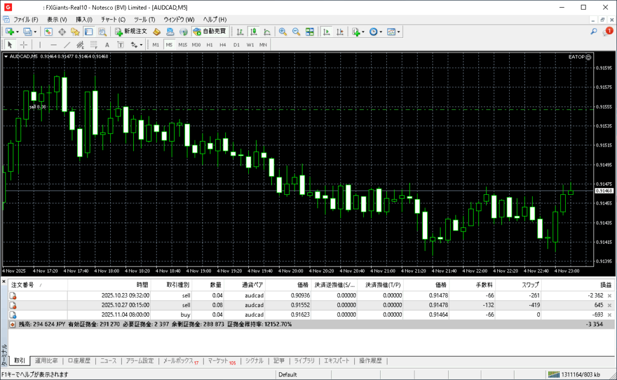This screenshot has width=617, height=380.
Task: Toggle the chart shift button
Action: tap(339, 31)
